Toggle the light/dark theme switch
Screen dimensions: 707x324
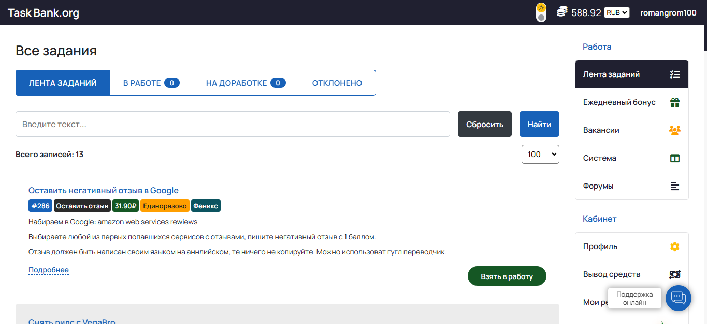pos(541,12)
